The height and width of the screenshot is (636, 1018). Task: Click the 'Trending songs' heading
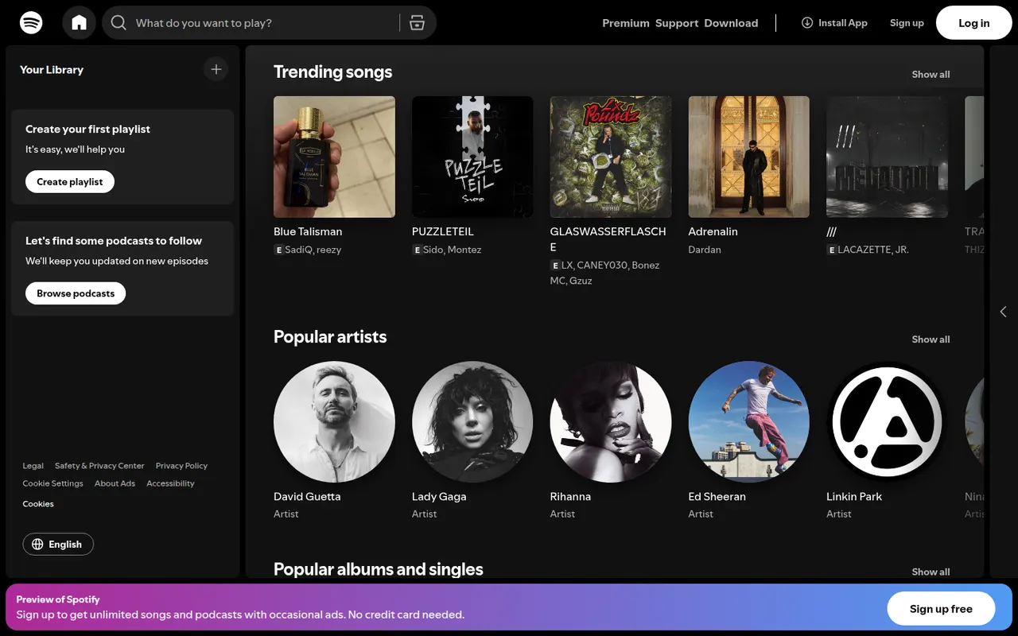332,72
